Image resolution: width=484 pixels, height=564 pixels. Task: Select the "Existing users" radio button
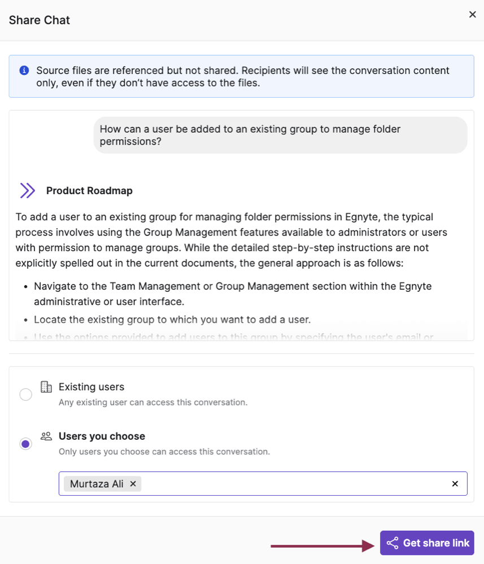(x=25, y=395)
